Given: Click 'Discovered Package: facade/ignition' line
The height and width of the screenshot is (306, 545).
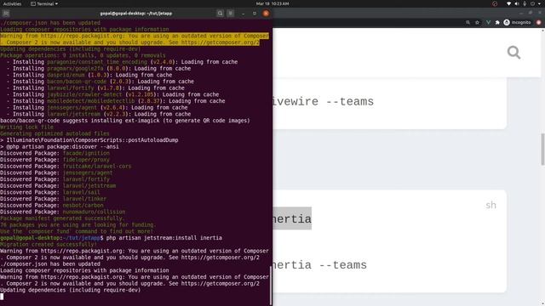Looking at the screenshot, I should (54, 153).
